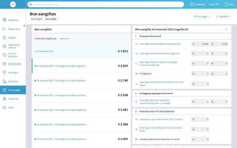Open the Dashboard icon in sidebar
The height and width of the screenshot is (148, 237).
pos(4,20)
